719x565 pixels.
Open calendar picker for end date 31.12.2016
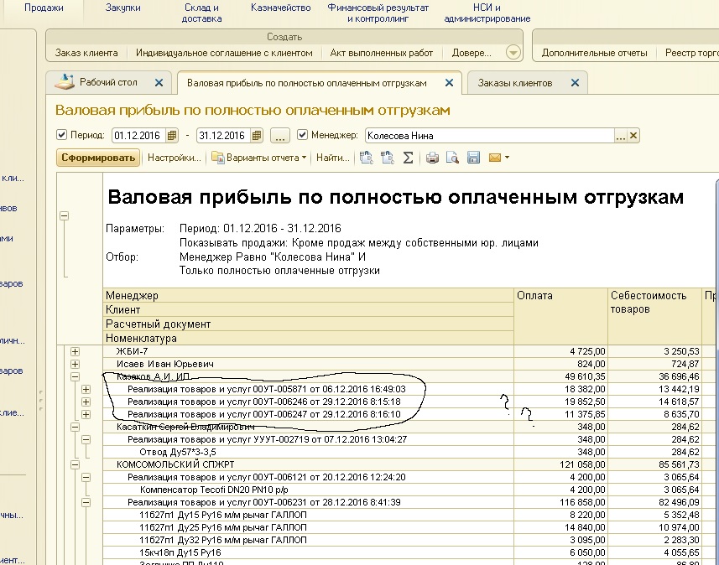tap(258, 136)
